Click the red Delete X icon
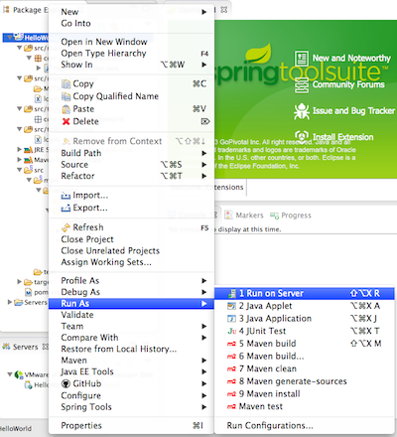Screen dimensions: 397x437 pos(66,121)
